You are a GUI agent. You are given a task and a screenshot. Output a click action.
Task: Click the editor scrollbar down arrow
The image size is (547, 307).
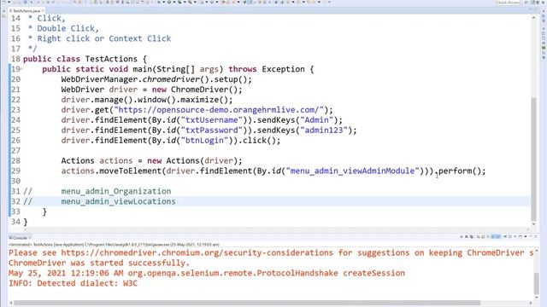[x=533, y=224]
